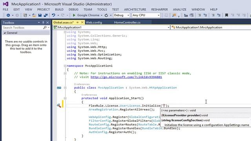Click the Find in Files toolbar icon

(x=174, y=15)
